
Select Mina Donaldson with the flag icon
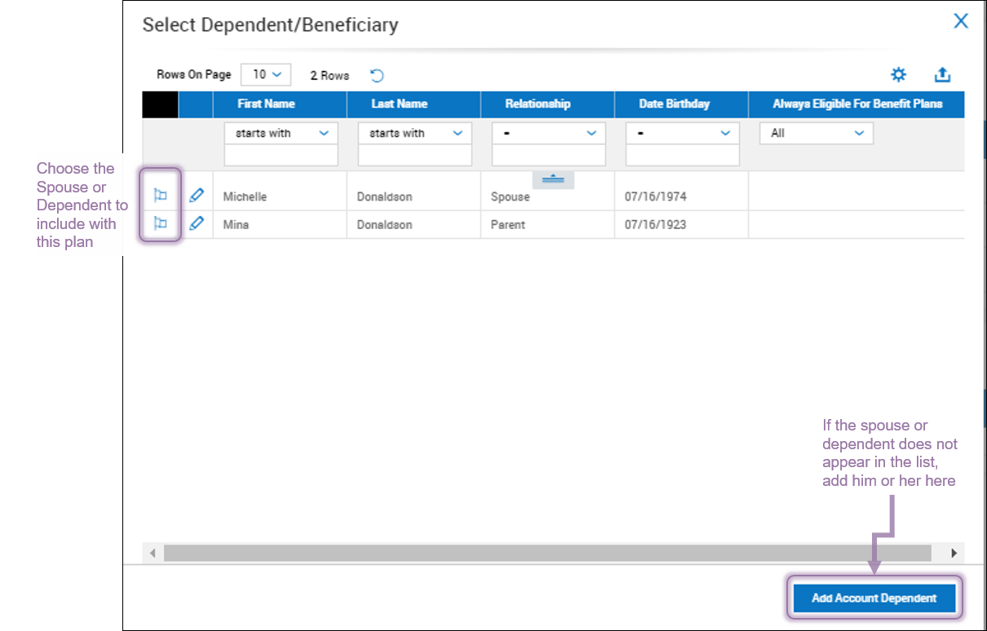pos(161,224)
